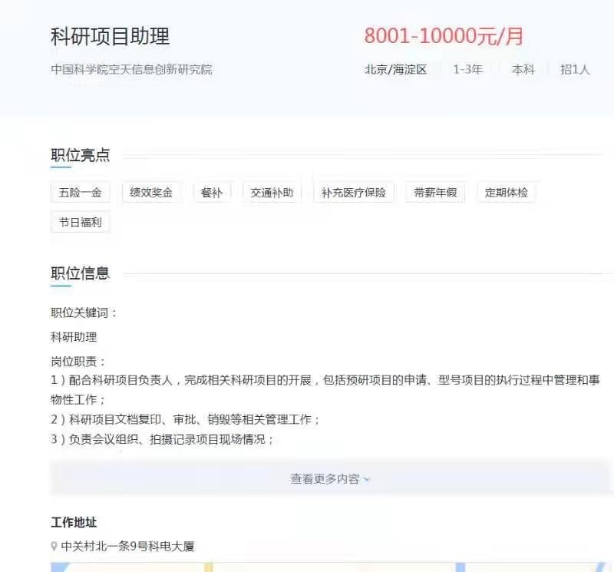
Task: Click the 餐补 benefit tag
Action: click(211, 193)
